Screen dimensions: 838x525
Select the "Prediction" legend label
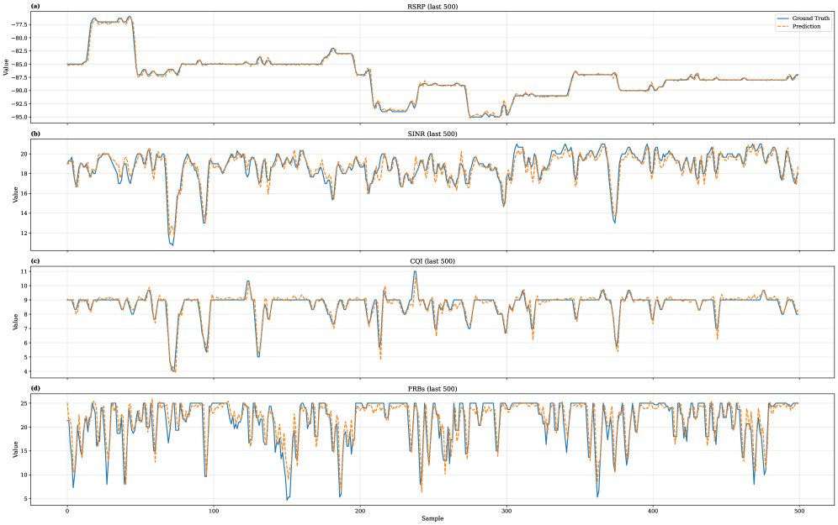807,26
